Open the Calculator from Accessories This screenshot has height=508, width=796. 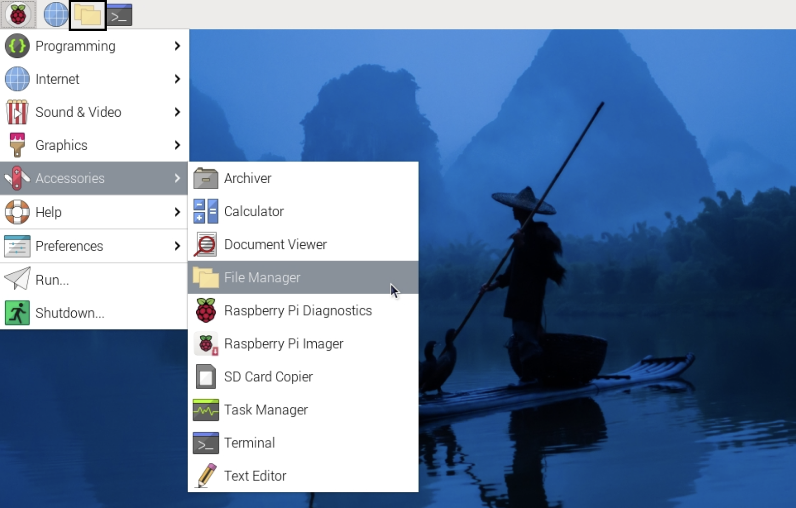[x=253, y=211]
